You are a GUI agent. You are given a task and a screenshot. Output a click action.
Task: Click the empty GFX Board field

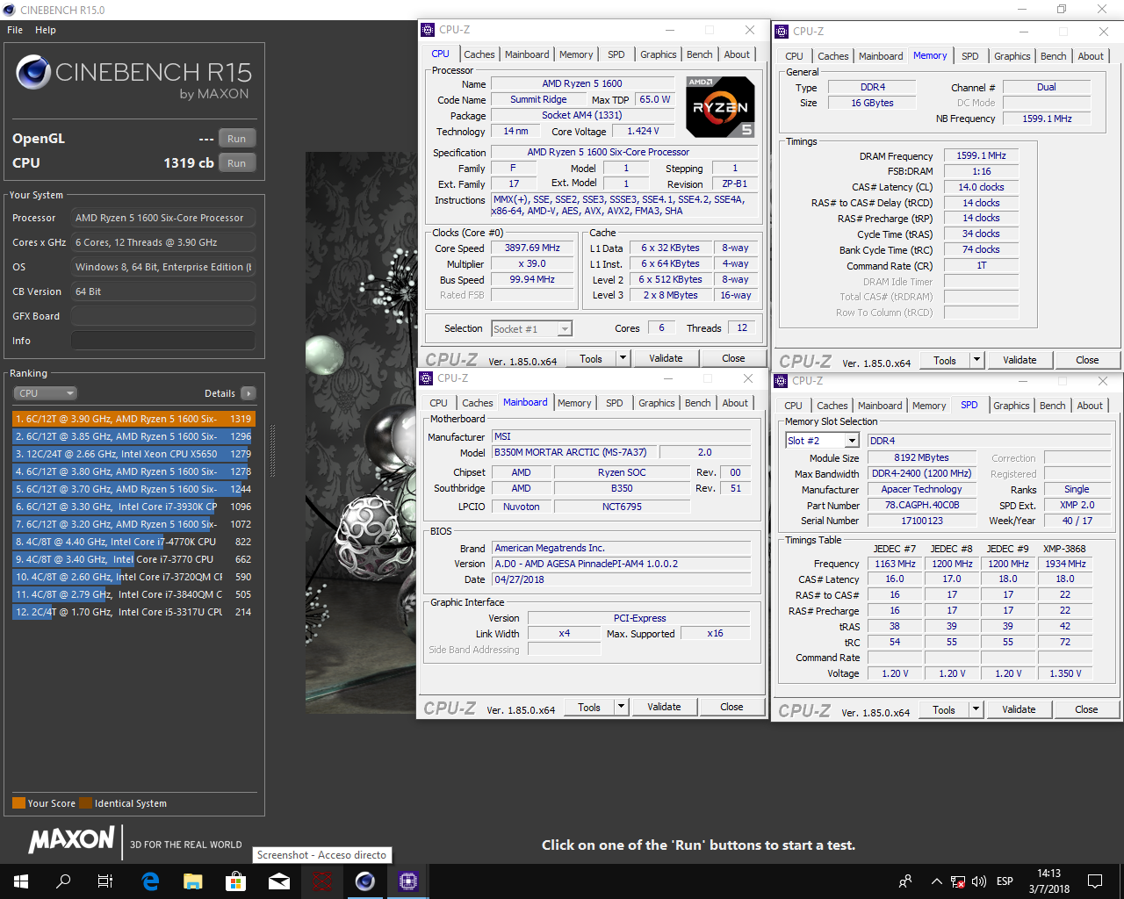point(163,316)
